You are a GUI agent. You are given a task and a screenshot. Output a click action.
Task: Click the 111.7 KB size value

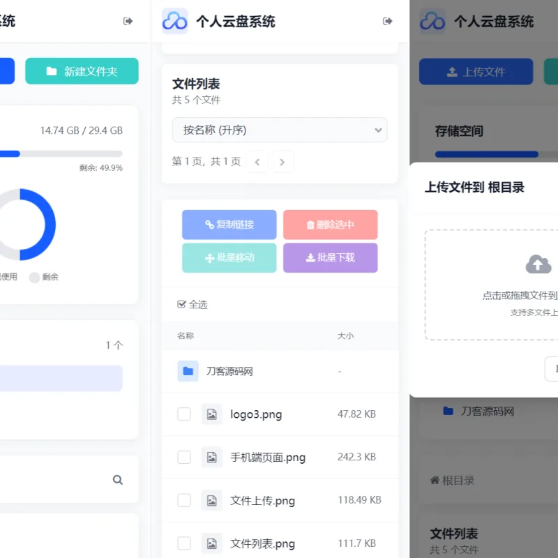(x=356, y=543)
